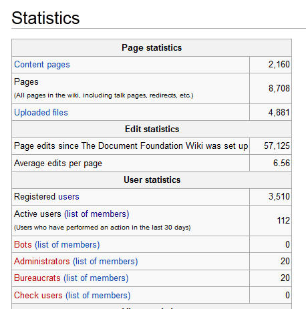Open list of members beside Check users
Image resolution: width=306 pixels, height=309 pixels.
(x=98, y=296)
